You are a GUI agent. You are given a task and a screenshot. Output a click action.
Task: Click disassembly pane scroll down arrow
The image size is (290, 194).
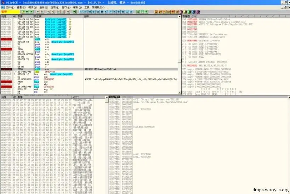click(180, 92)
